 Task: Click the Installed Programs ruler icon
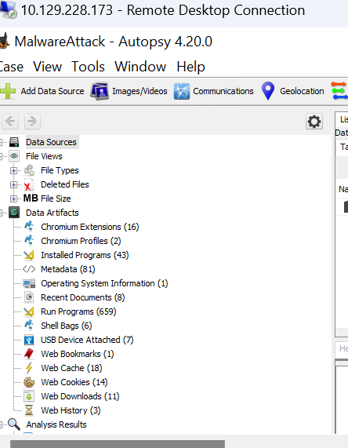click(29, 255)
